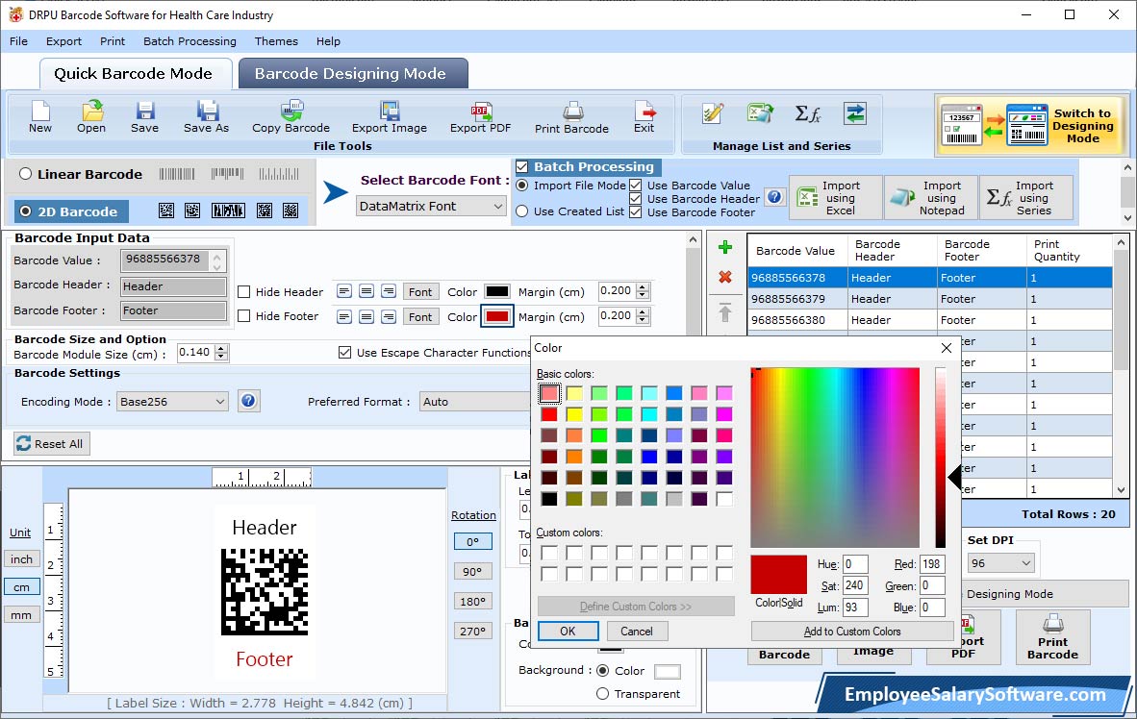Select Linear Barcode radio button
The image size is (1137, 719).
tap(25, 174)
